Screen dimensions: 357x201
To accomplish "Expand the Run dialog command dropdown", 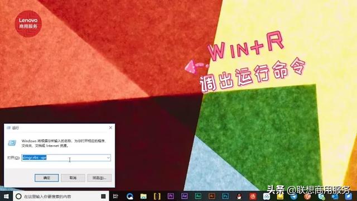I will pyautogui.click(x=108, y=157).
